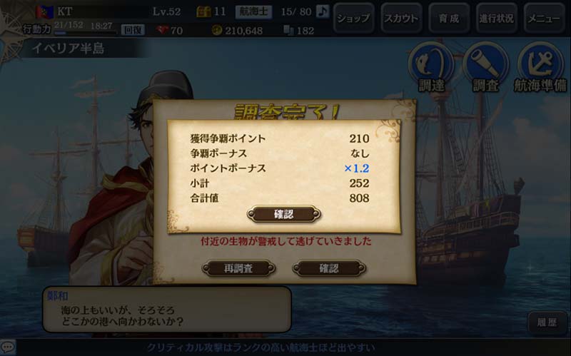The height and width of the screenshot is (356, 571).
Task: Open the ショップ menu
Action: tap(353, 18)
